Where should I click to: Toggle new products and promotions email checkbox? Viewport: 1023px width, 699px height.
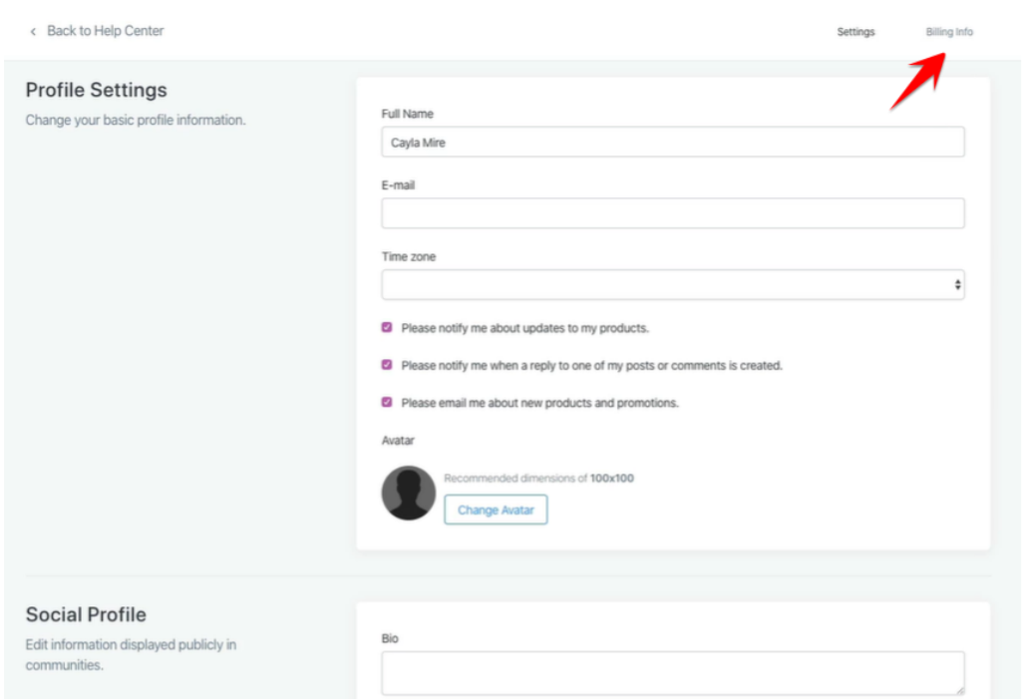coord(387,402)
